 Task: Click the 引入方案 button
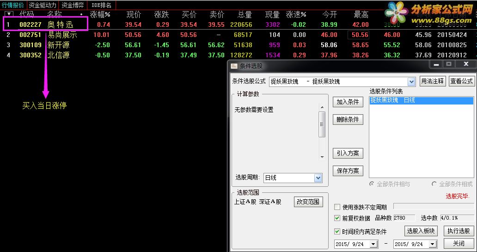tap(348, 153)
